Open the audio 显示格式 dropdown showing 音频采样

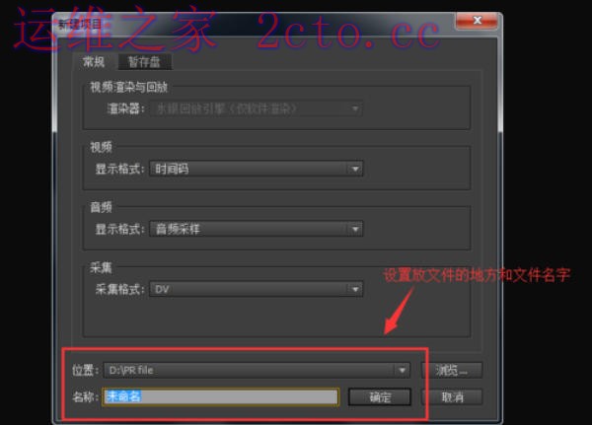[x=256, y=229]
